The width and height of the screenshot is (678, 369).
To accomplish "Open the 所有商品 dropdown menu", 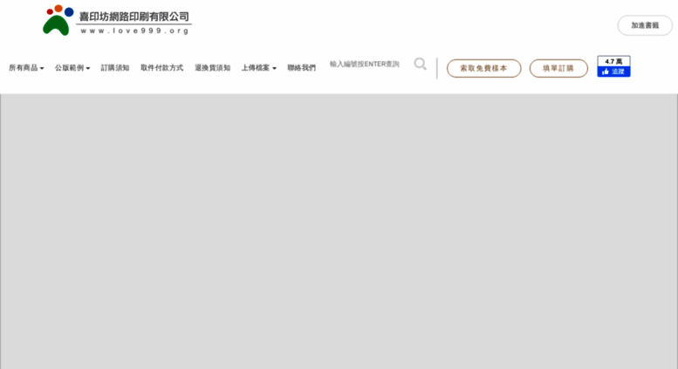I will point(26,68).
